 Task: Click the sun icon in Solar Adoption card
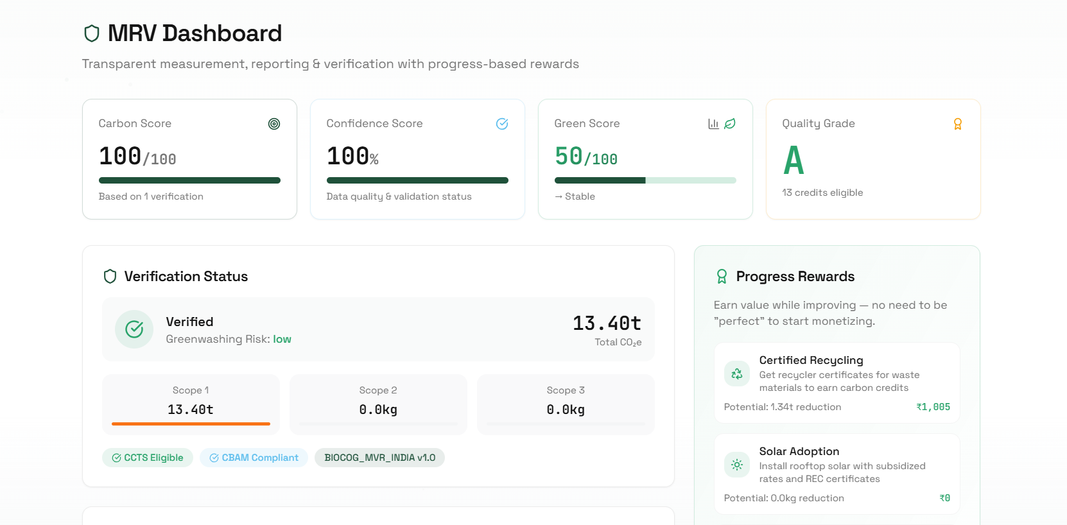[x=737, y=465]
